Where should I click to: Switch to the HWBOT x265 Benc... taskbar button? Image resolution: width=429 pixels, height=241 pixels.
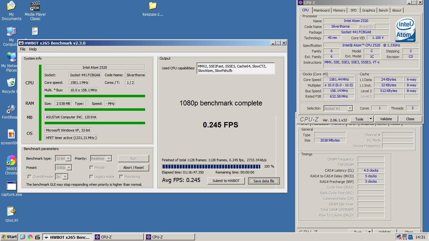point(68,237)
